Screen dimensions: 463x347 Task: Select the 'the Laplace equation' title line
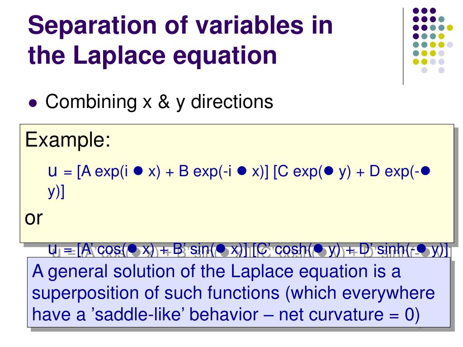click(x=152, y=55)
